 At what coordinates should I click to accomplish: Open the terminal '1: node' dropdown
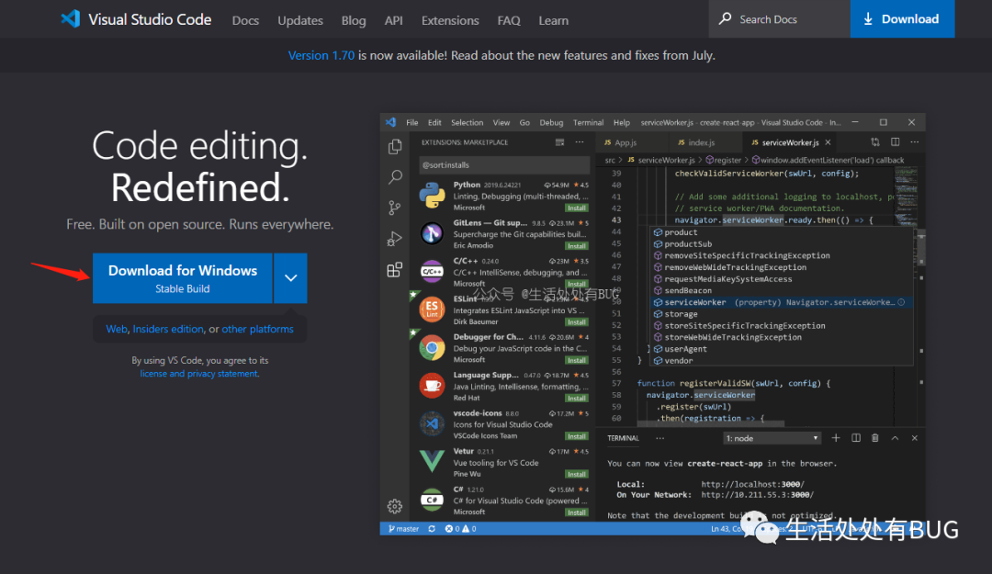(x=772, y=438)
